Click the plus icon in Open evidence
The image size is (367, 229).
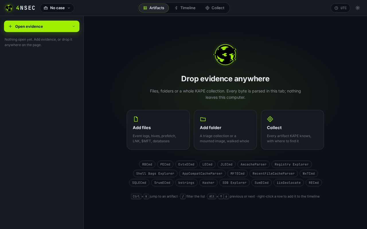pos(10,26)
